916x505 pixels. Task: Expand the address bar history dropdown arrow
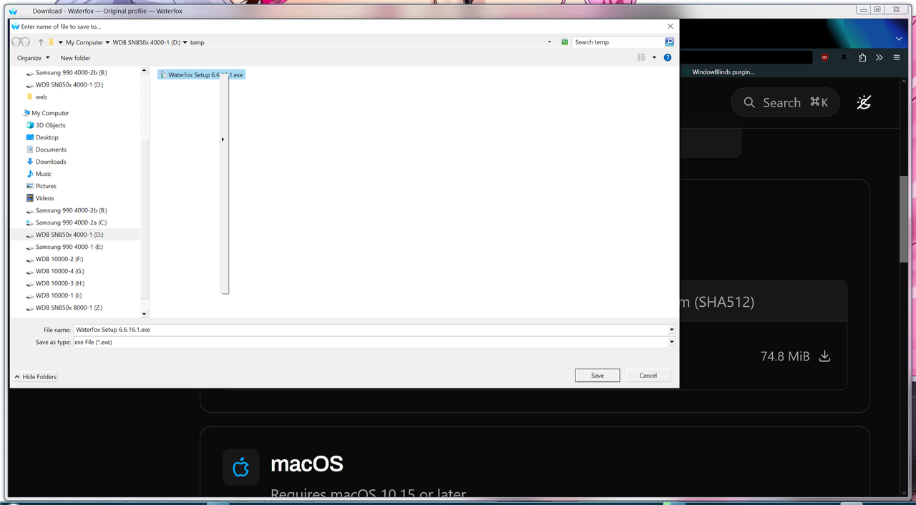550,42
